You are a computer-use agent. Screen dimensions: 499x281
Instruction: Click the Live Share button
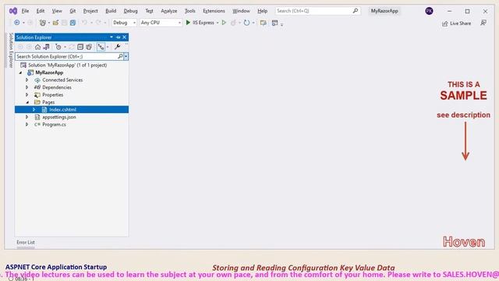(x=456, y=23)
